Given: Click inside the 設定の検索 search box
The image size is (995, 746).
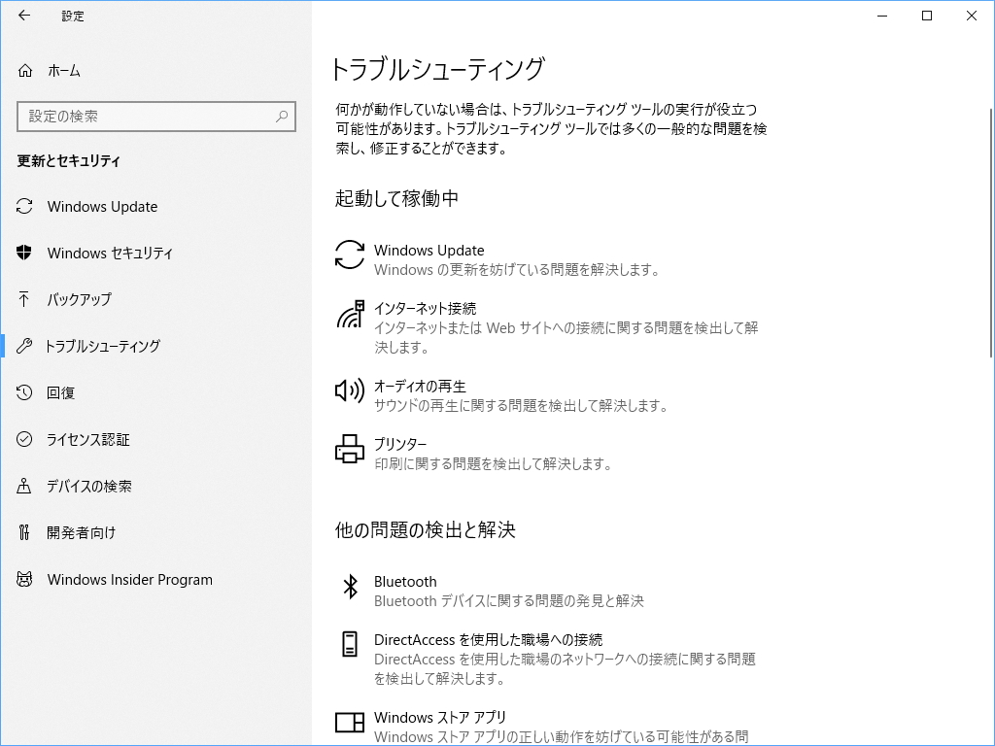Looking at the screenshot, I should pyautogui.click(x=146, y=116).
